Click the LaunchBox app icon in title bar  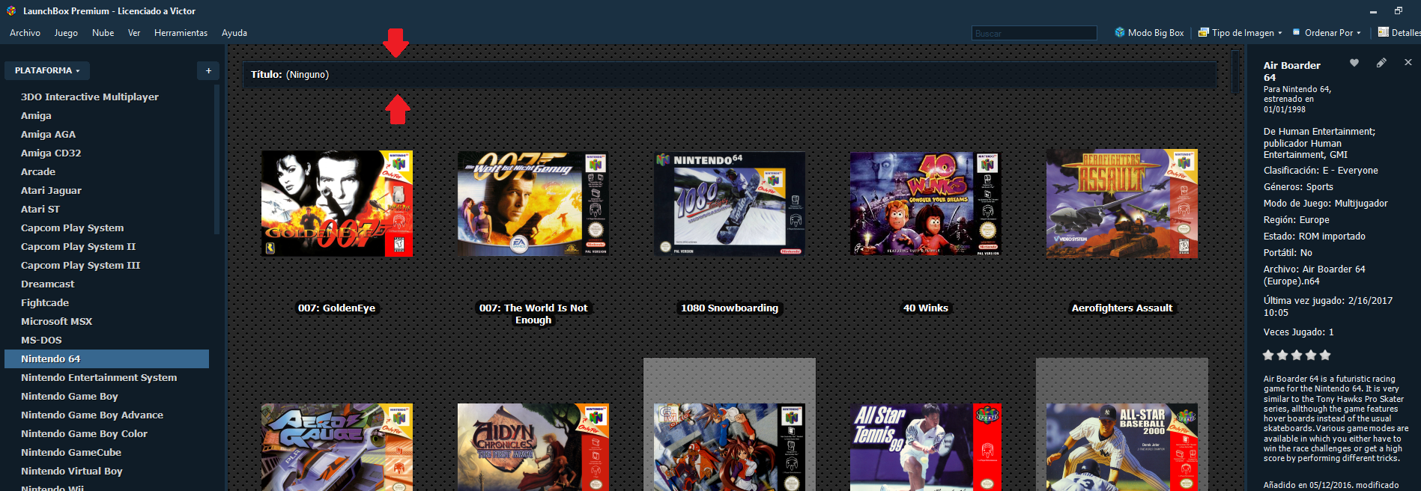point(10,11)
